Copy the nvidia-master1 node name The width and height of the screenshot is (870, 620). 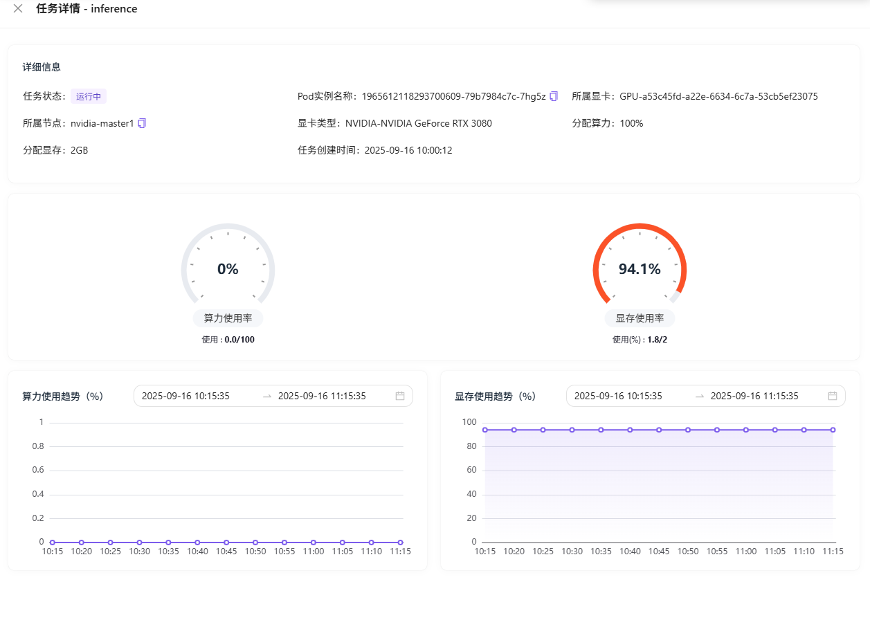pos(142,123)
